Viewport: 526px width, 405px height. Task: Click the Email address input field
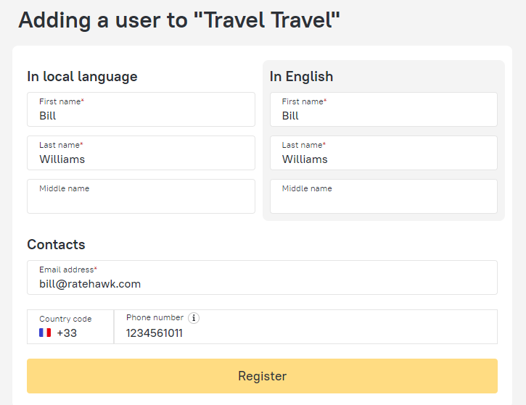click(x=262, y=277)
